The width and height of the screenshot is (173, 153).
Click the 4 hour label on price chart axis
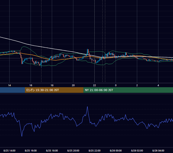pyautogui.click(x=158, y=85)
